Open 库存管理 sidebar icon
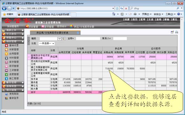185x115 pixels. click(x=6, y=62)
